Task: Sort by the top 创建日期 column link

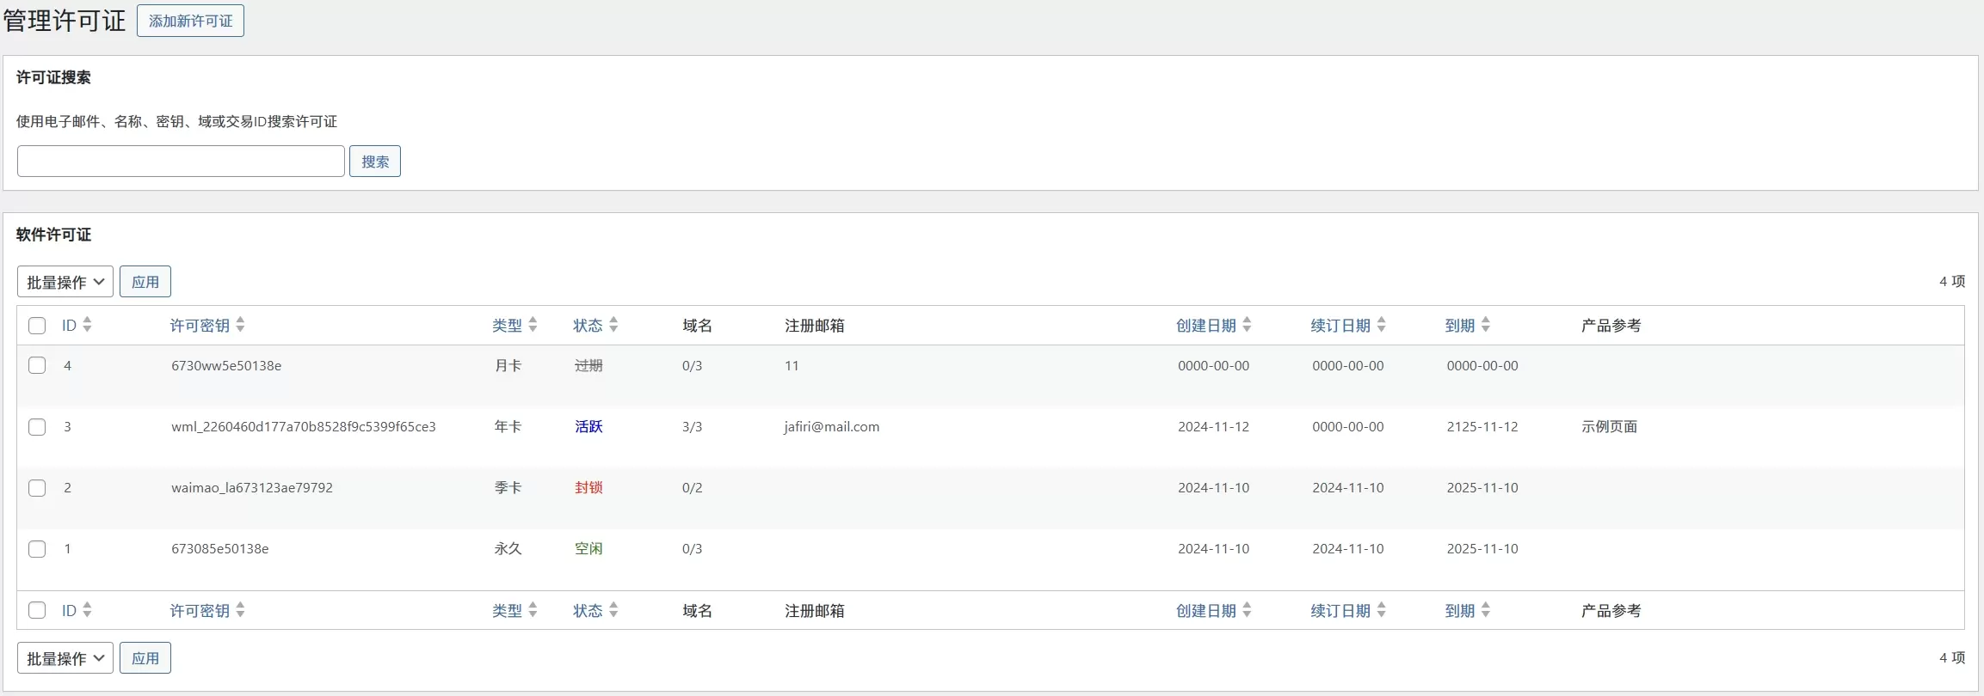Action: pos(1206,326)
